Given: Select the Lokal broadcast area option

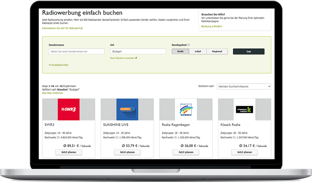Looking at the screenshot, I should click(x=198, y=51).
